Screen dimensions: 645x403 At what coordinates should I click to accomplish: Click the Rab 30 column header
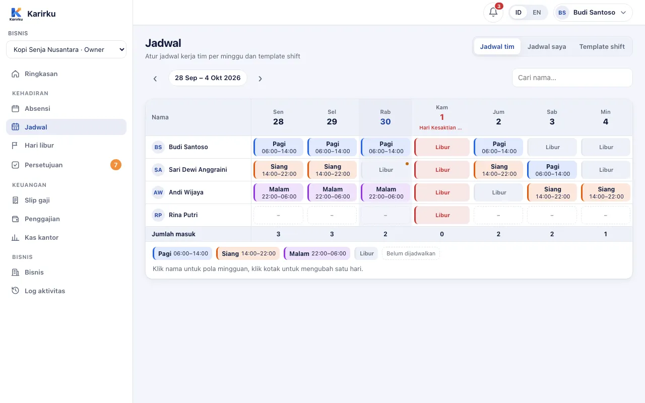[385, 117]
